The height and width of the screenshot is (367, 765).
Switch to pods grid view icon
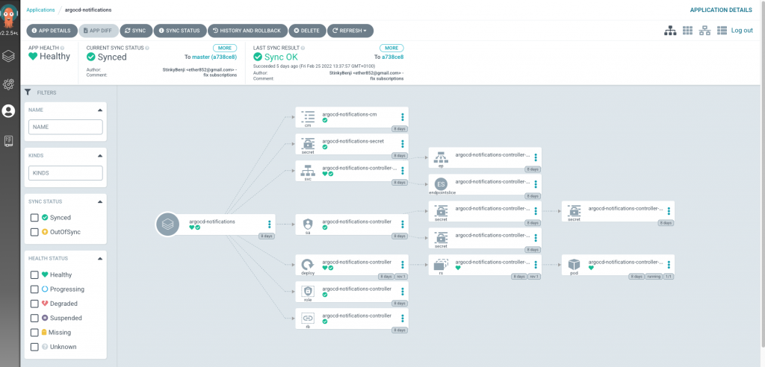pyautogui.click(x=687, y=31)
